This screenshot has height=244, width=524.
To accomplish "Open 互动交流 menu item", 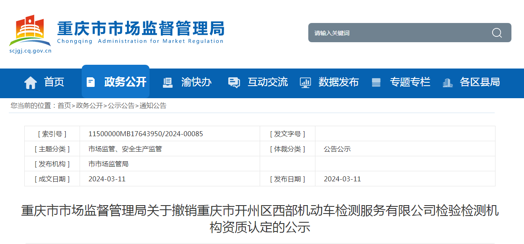I will pyautogui.click(x=268, y=82).
